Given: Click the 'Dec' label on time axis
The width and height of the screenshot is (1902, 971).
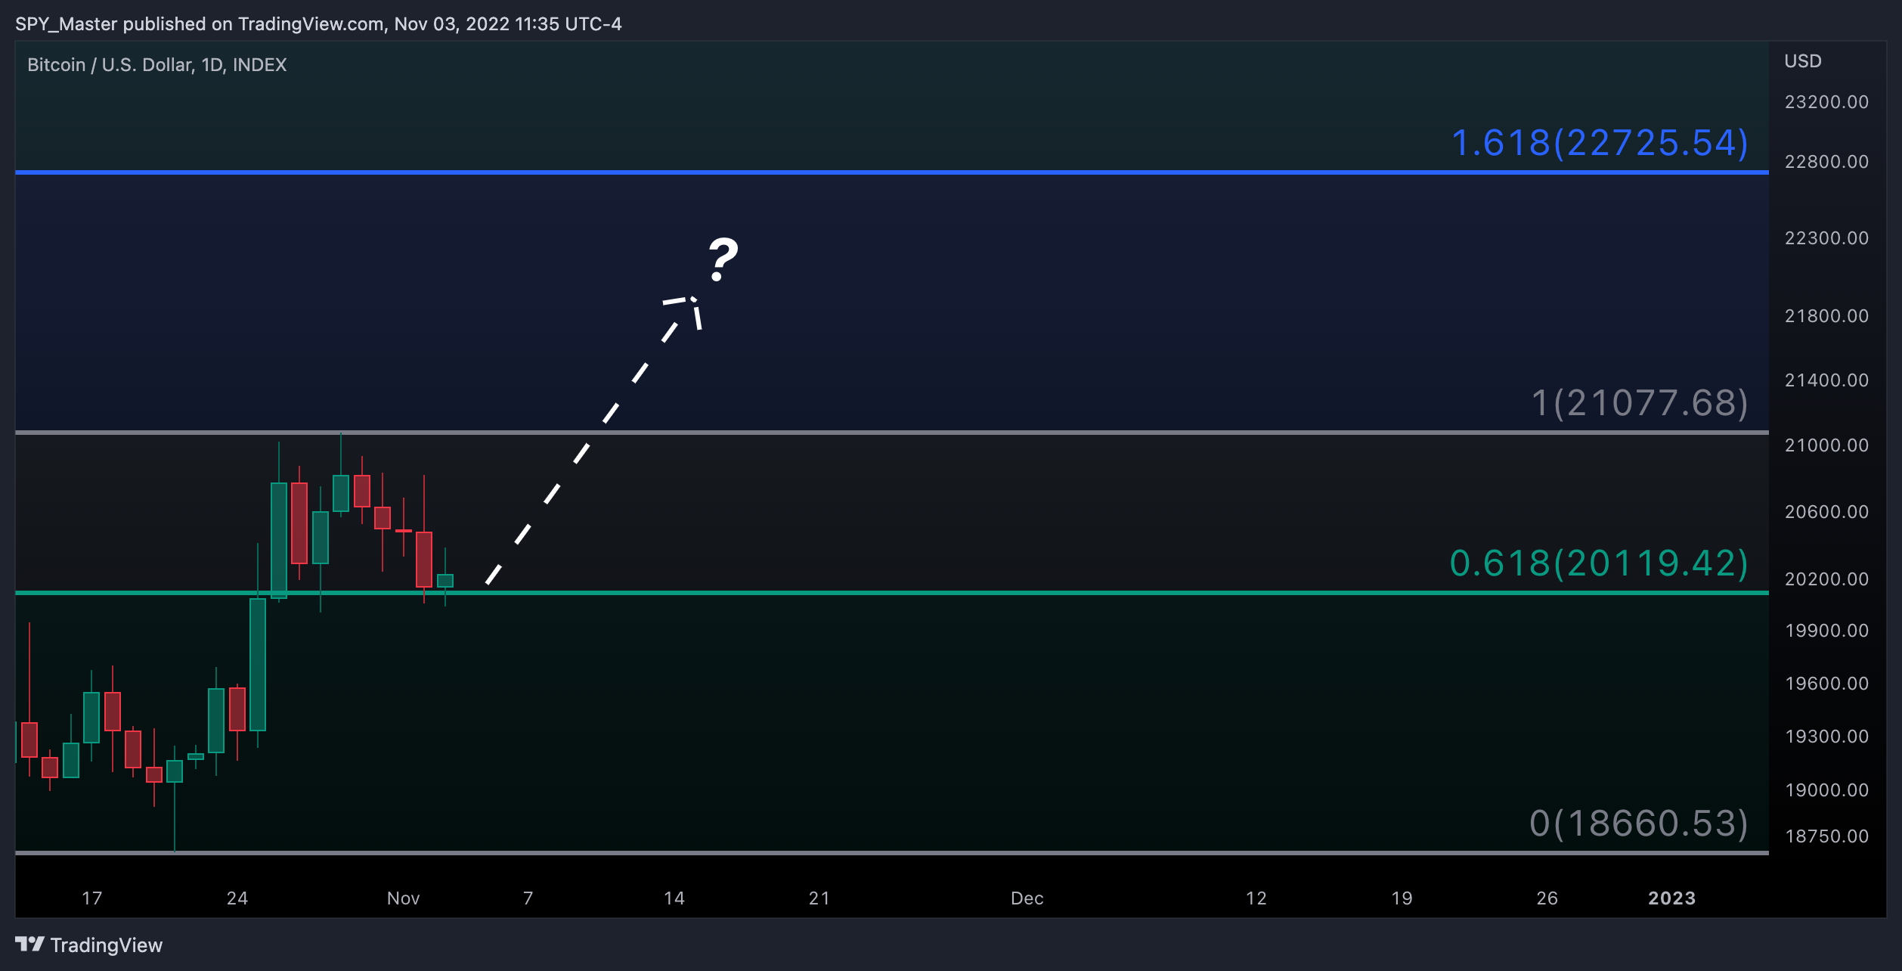Looking at the screenshot, I should click(1027, 898).
